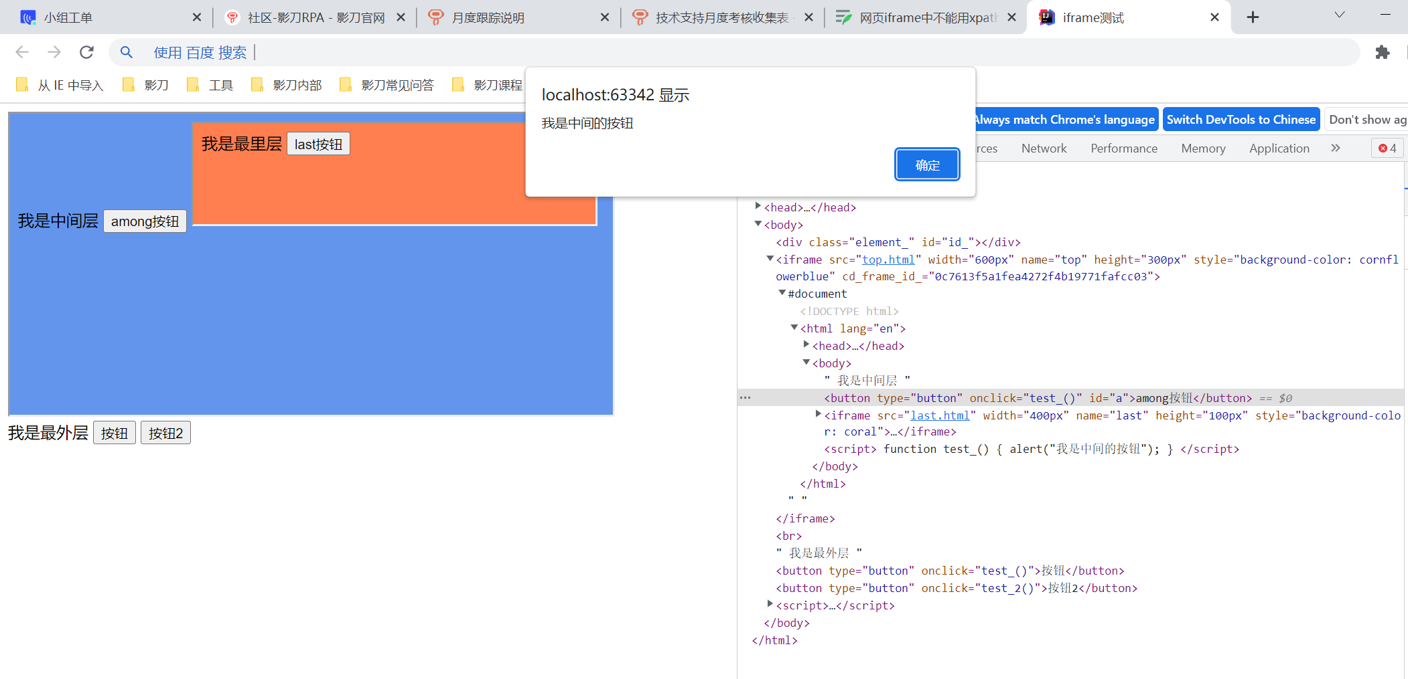Viewport: 1408px width, 679px height.
Task: Open the 影刀 bookmark folder
Action: pos(146,85)
